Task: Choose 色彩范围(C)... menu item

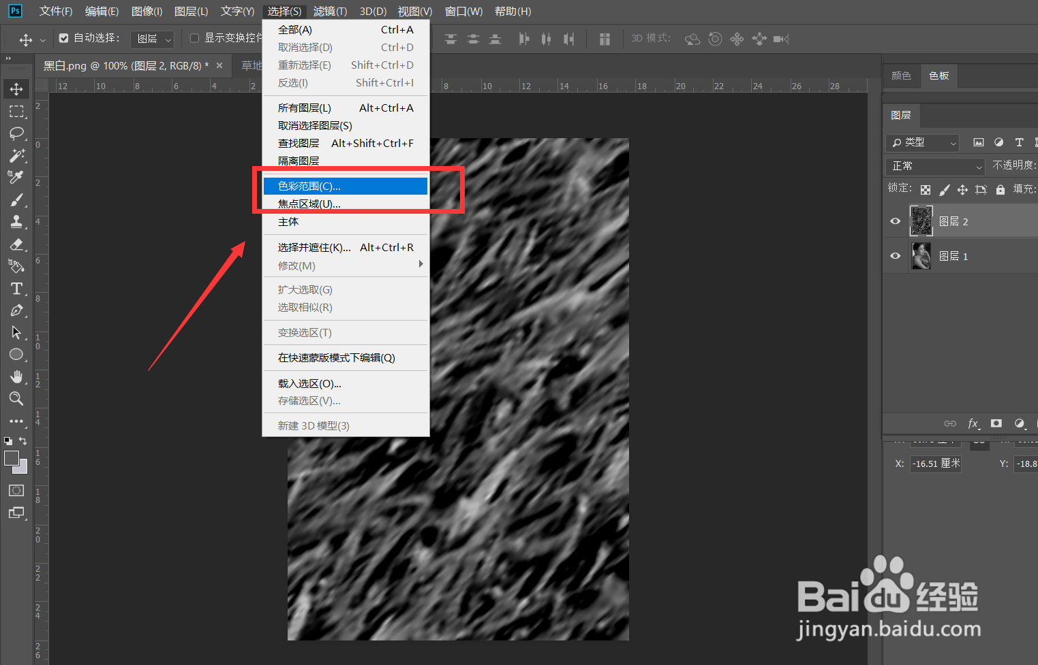Action: (346, 186)
